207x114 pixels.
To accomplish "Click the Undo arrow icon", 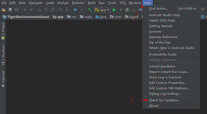I will (25, 10).
